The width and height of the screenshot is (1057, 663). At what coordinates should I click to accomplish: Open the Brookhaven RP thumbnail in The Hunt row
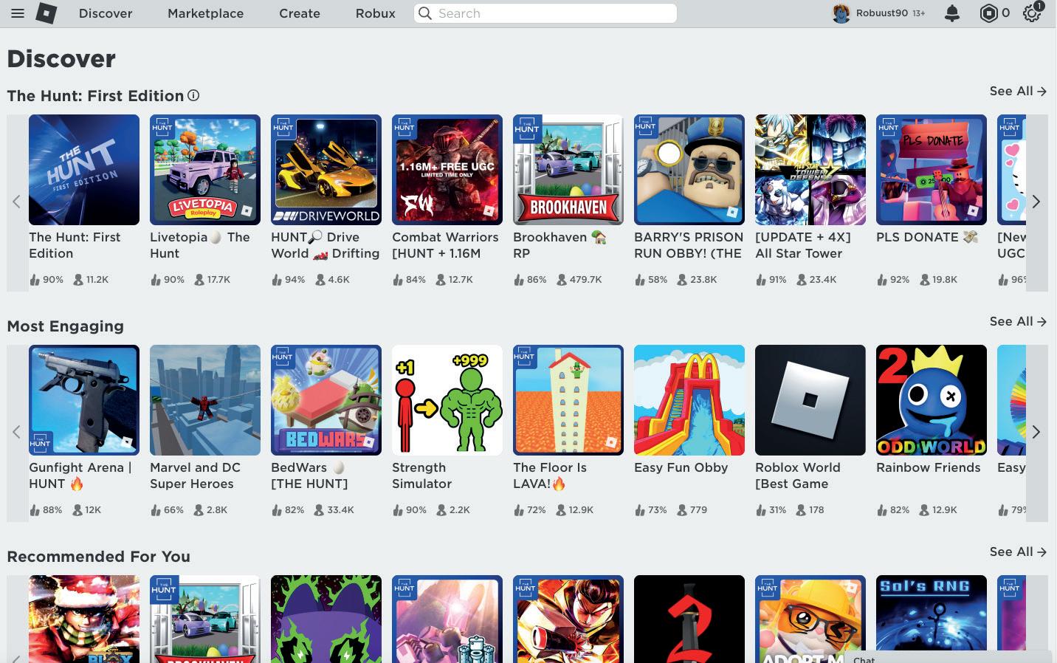point(568,170)
